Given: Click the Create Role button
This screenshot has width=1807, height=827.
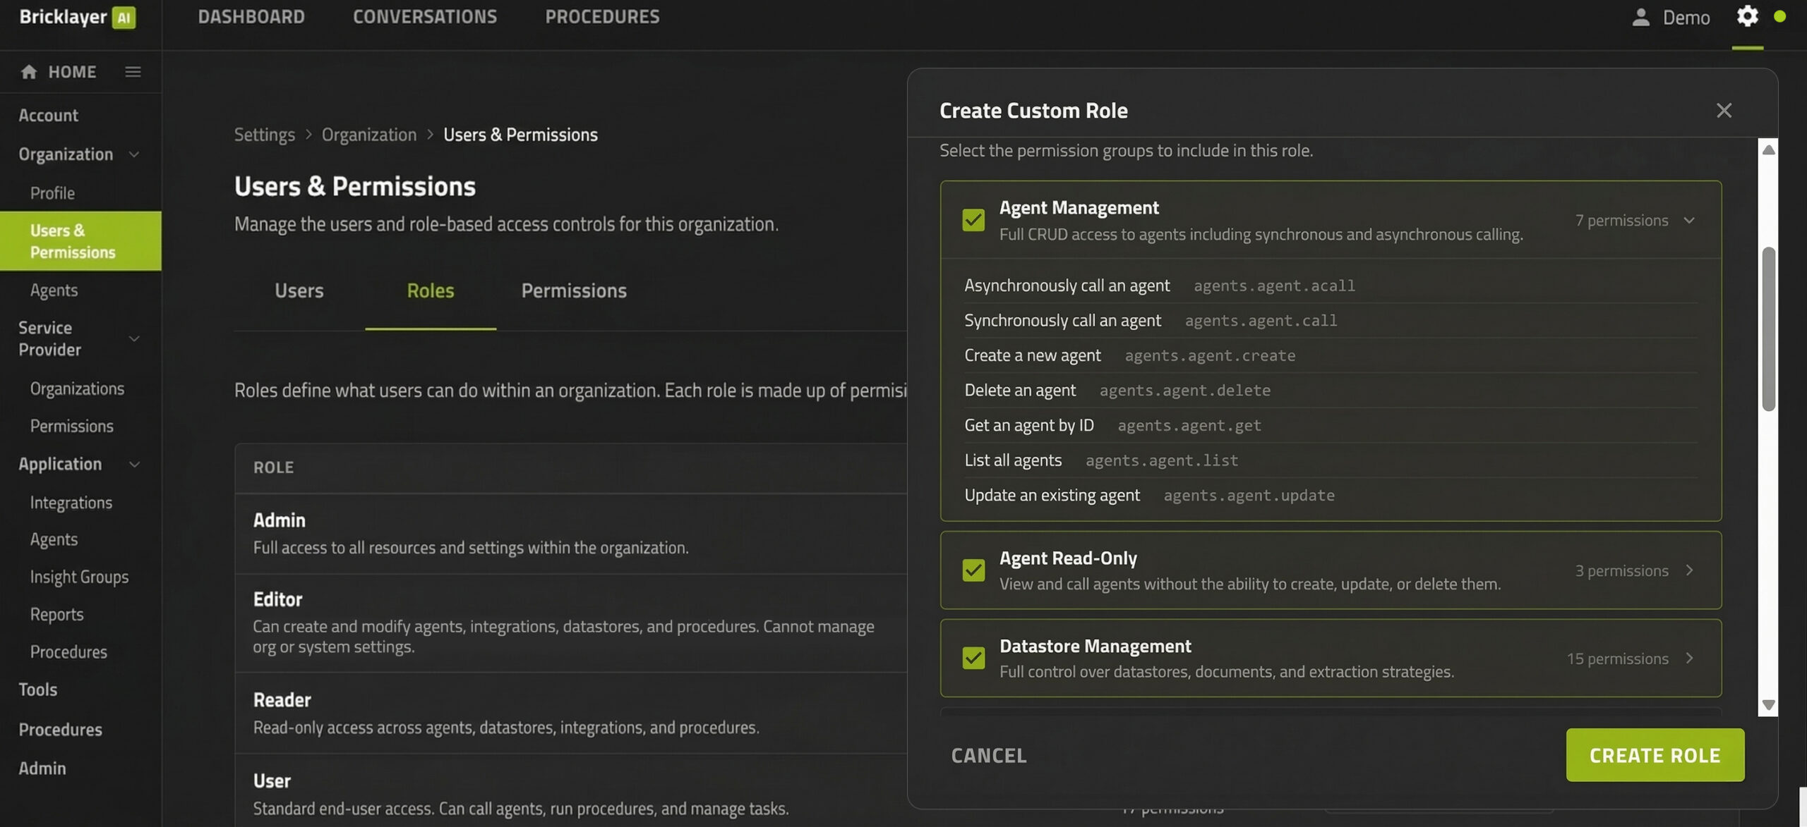Looking at the screenshot, I should [1655, 755].
